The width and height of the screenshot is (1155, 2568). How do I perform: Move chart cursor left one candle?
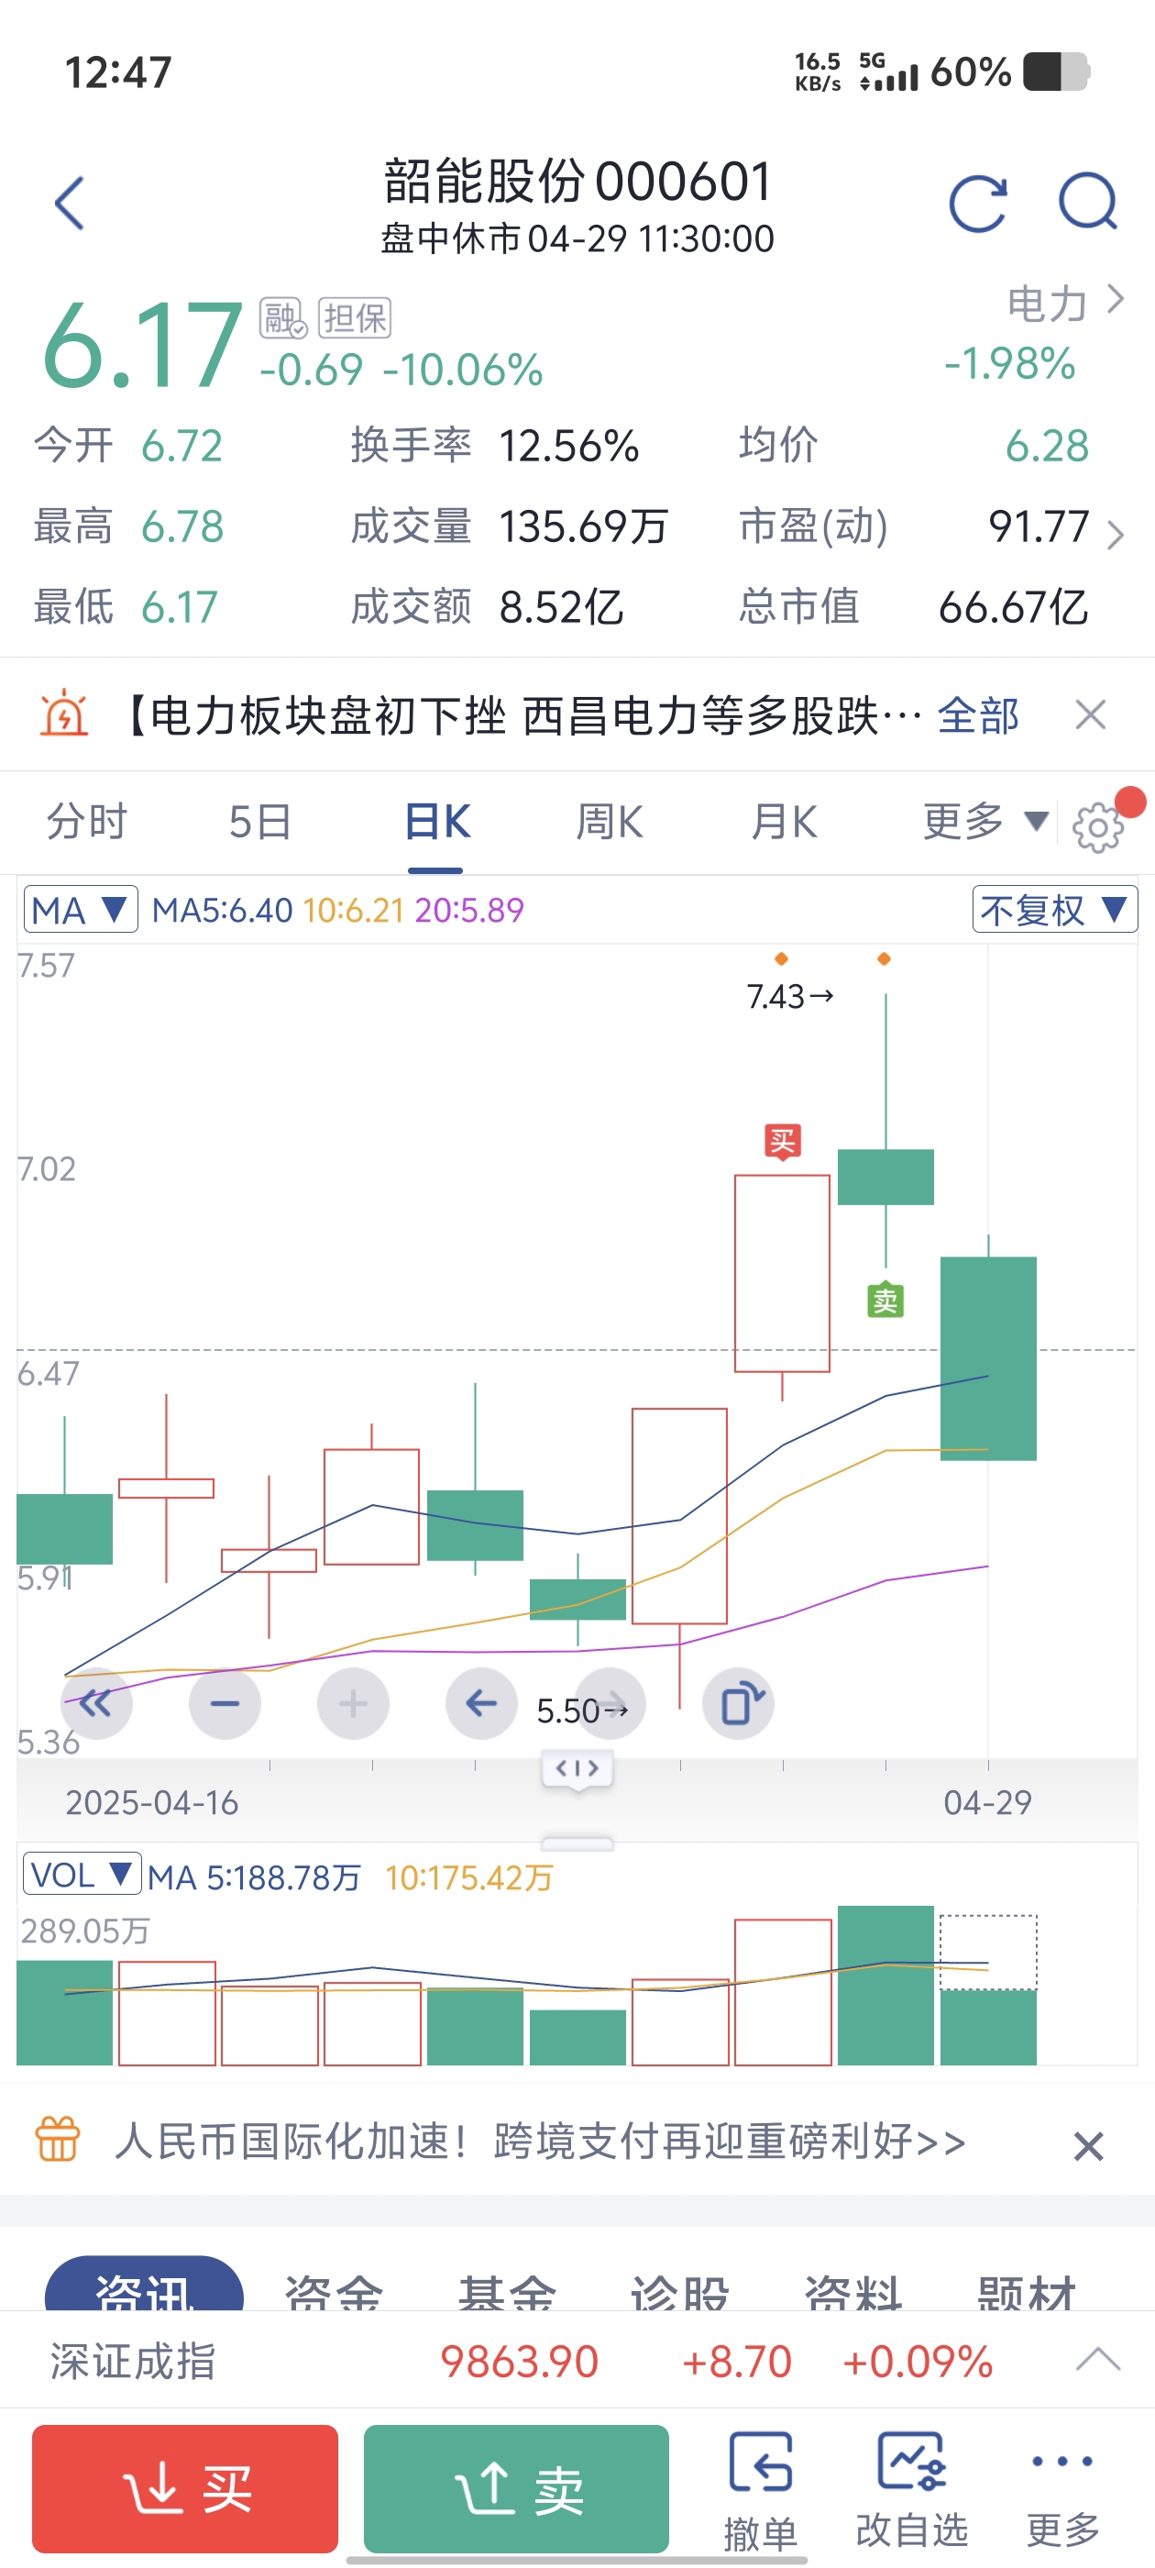pos(481,1703)
